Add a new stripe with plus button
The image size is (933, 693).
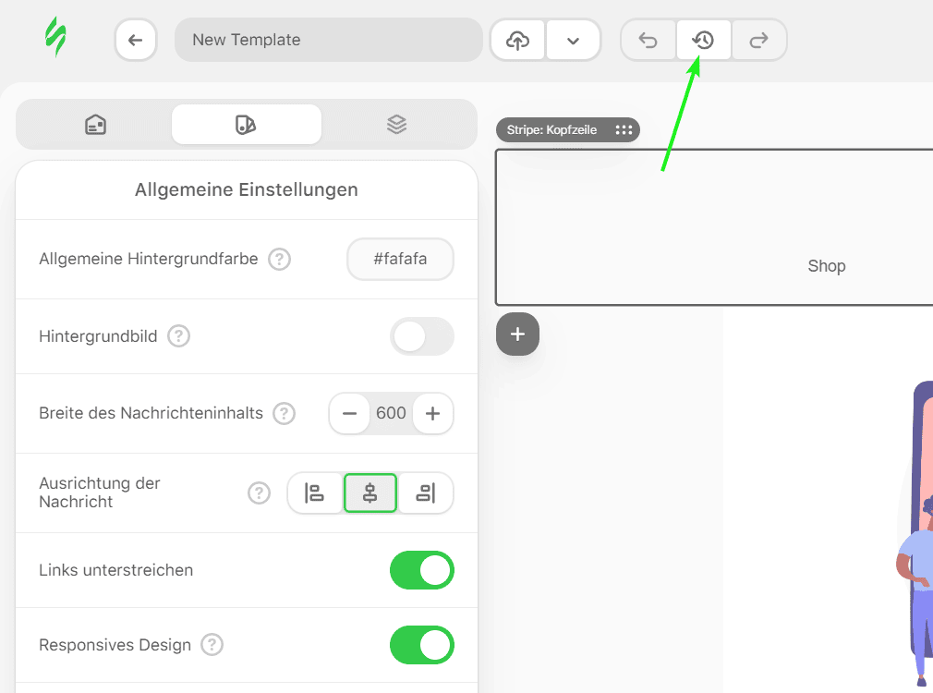pyautogui.click(x=517, y=334)
